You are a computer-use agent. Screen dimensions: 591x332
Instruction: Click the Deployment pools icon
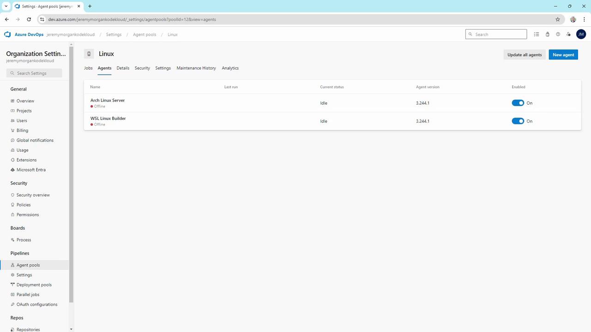[x=12, y=285]
